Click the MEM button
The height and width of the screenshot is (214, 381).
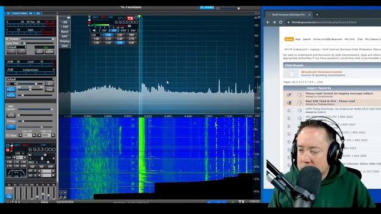tap(49, 52)
